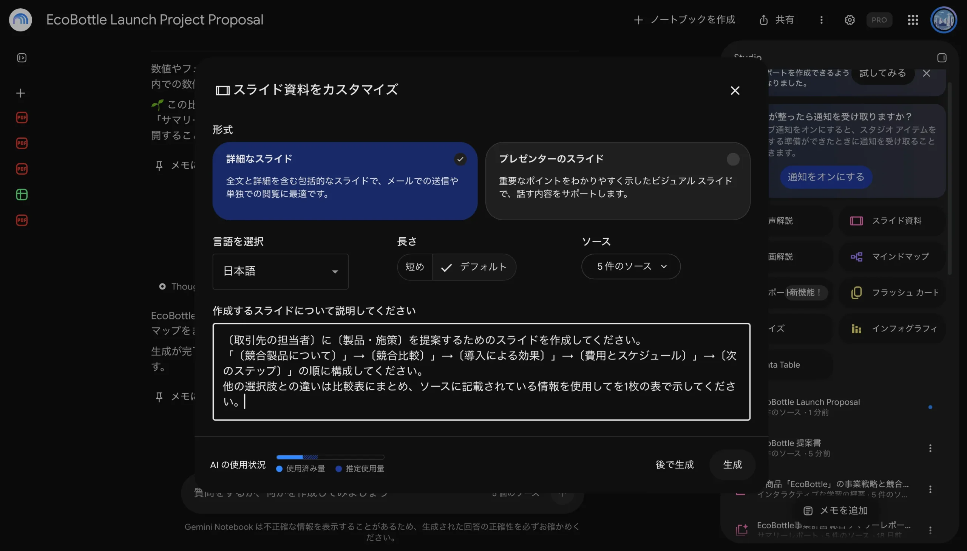Open more options for 事業戦略と競合 item
The image size is (967, 551).
[930, 489]
